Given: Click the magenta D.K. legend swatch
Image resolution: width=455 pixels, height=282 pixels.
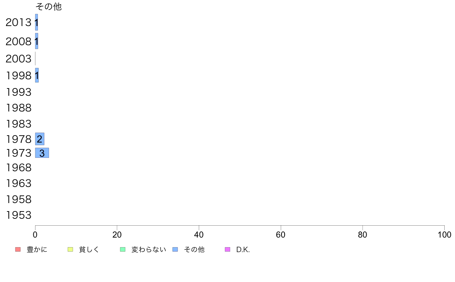Looking at the screenshot, I should [x=227, y=250].
